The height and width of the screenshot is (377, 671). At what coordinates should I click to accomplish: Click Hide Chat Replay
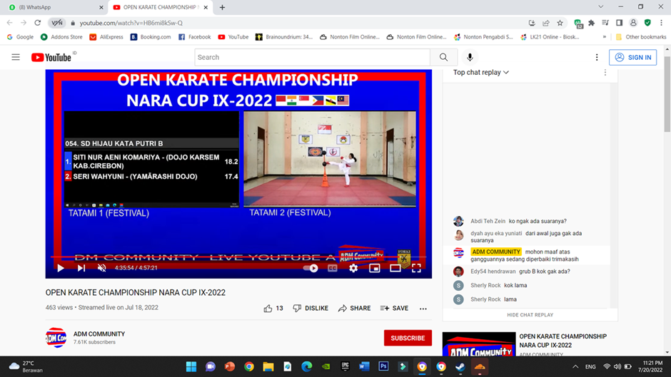point(530,314)
